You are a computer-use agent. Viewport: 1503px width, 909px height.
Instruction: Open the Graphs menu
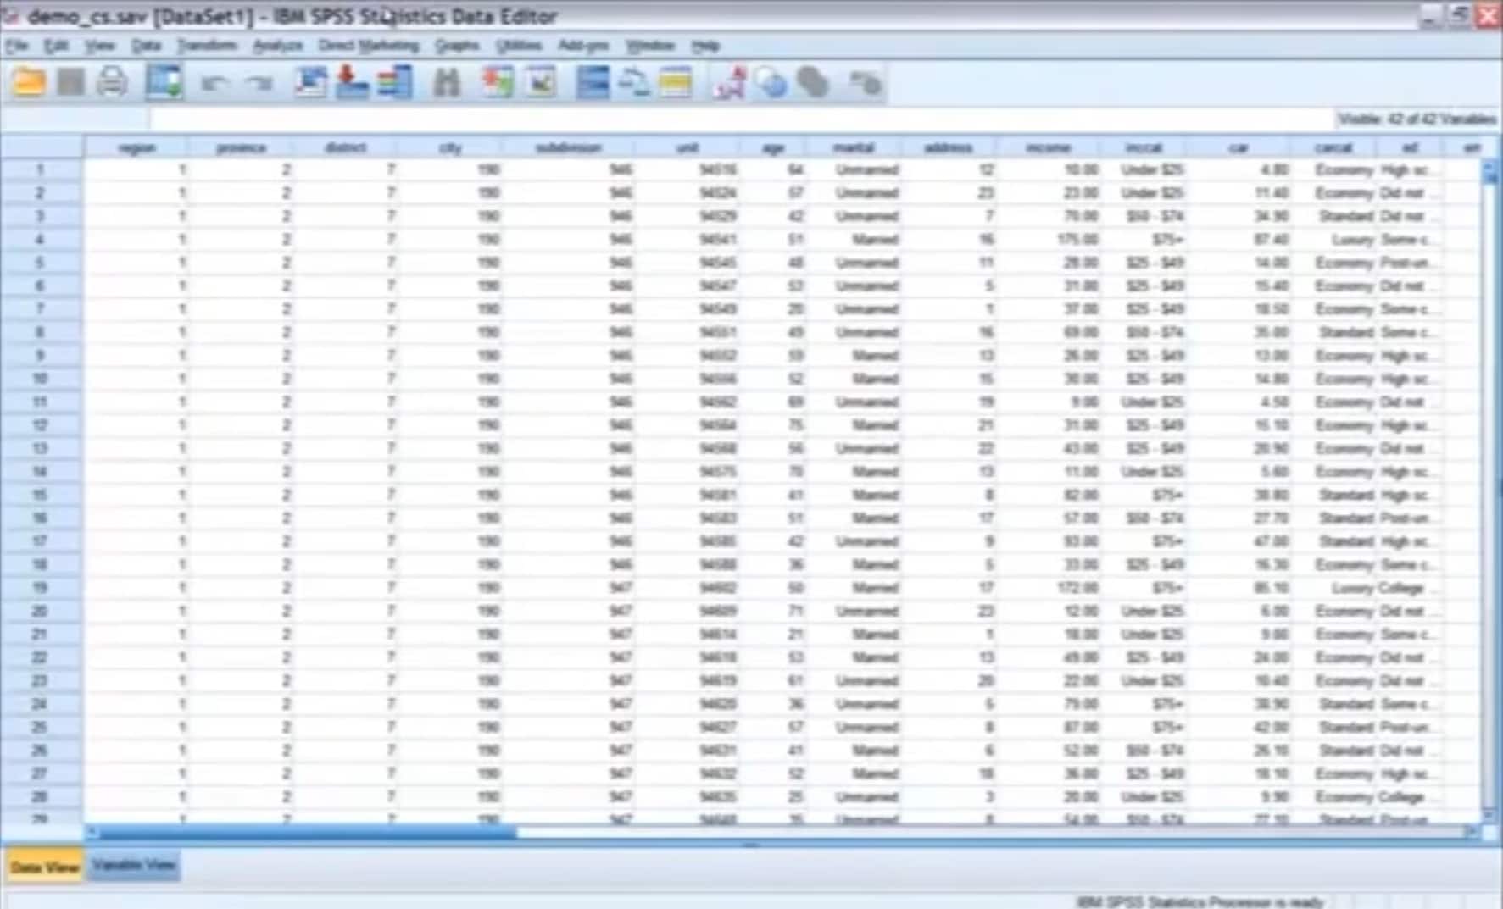tap(458, 45)
